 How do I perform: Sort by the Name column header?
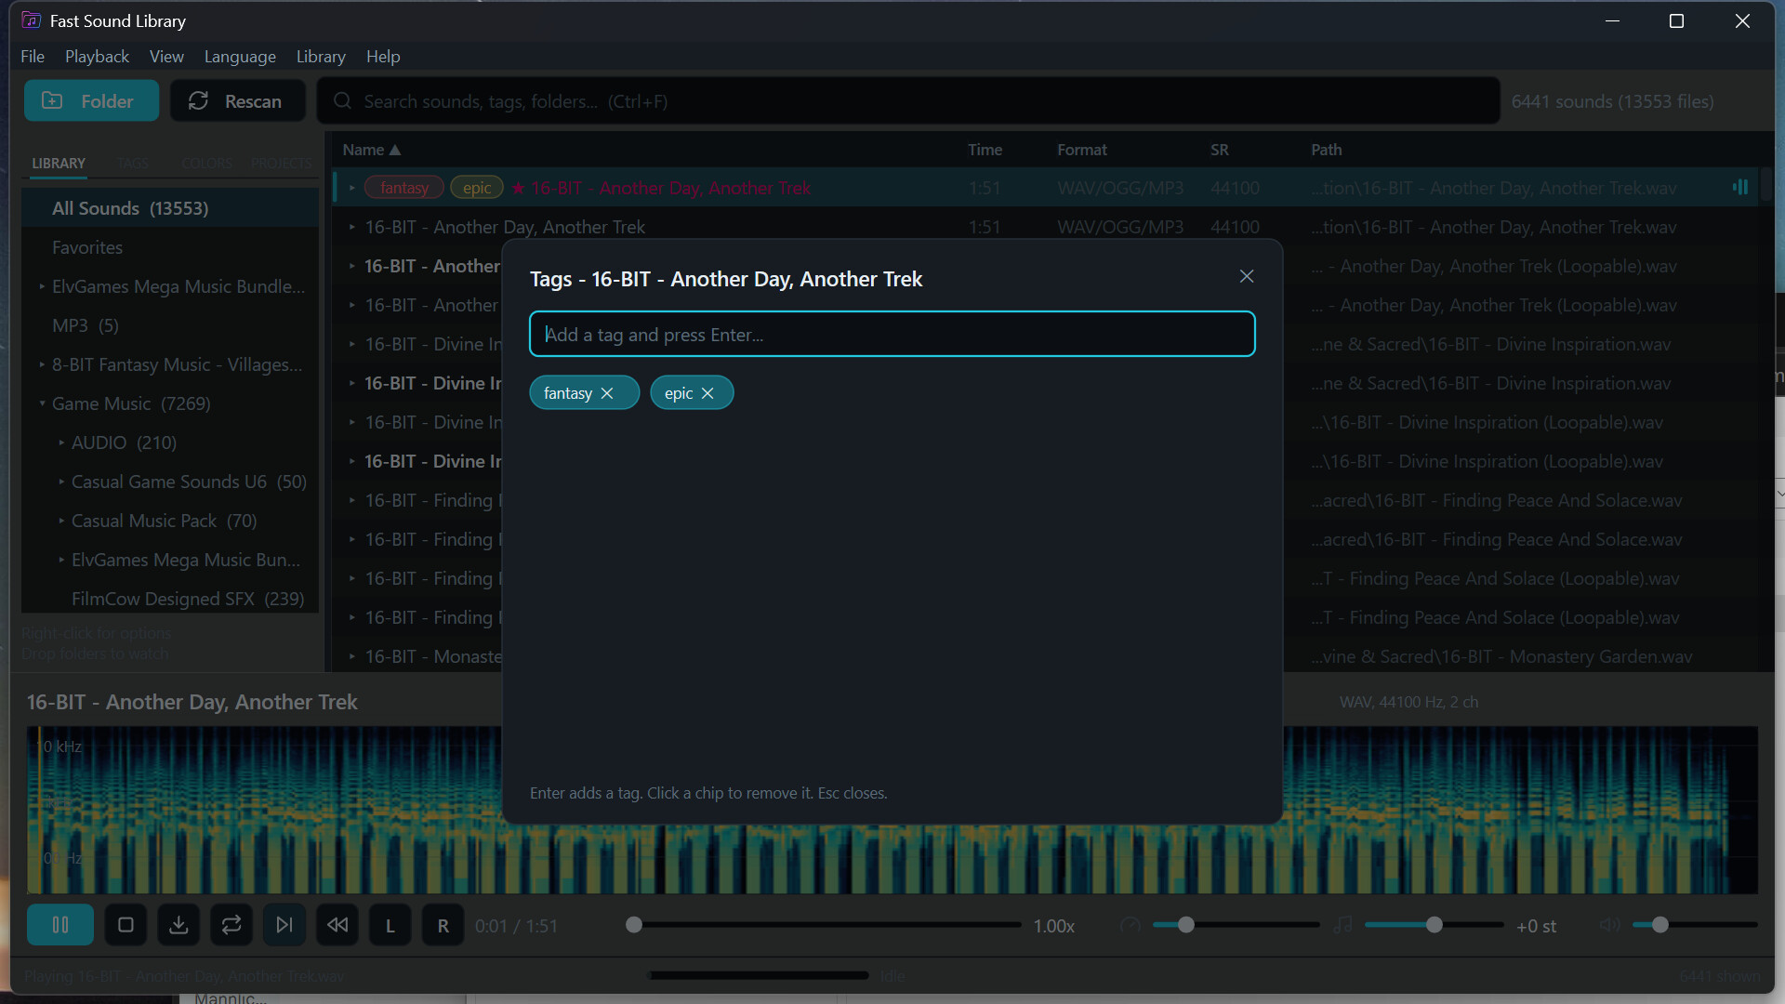tap(371, 150)
